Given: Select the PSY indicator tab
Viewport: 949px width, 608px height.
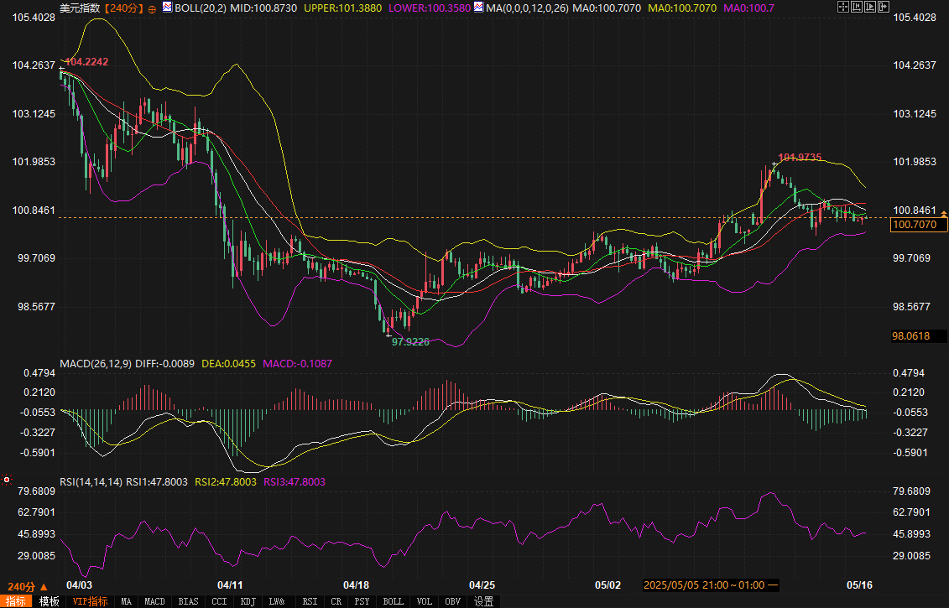Looking at the screenshot, I should (362, 601).
